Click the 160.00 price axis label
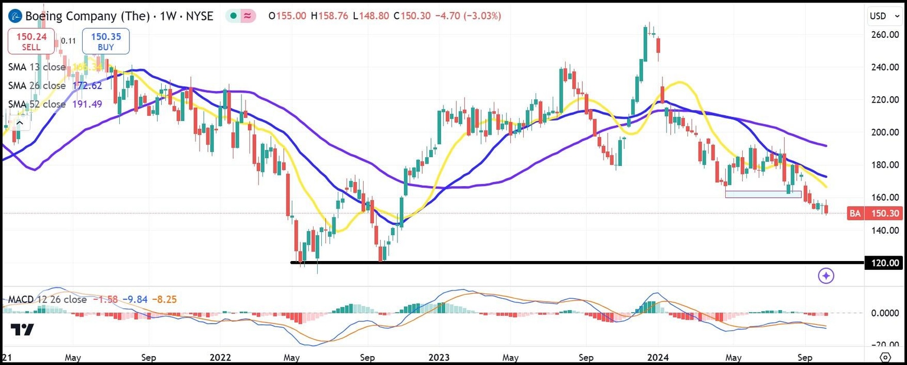 click(x=884, y=197)
